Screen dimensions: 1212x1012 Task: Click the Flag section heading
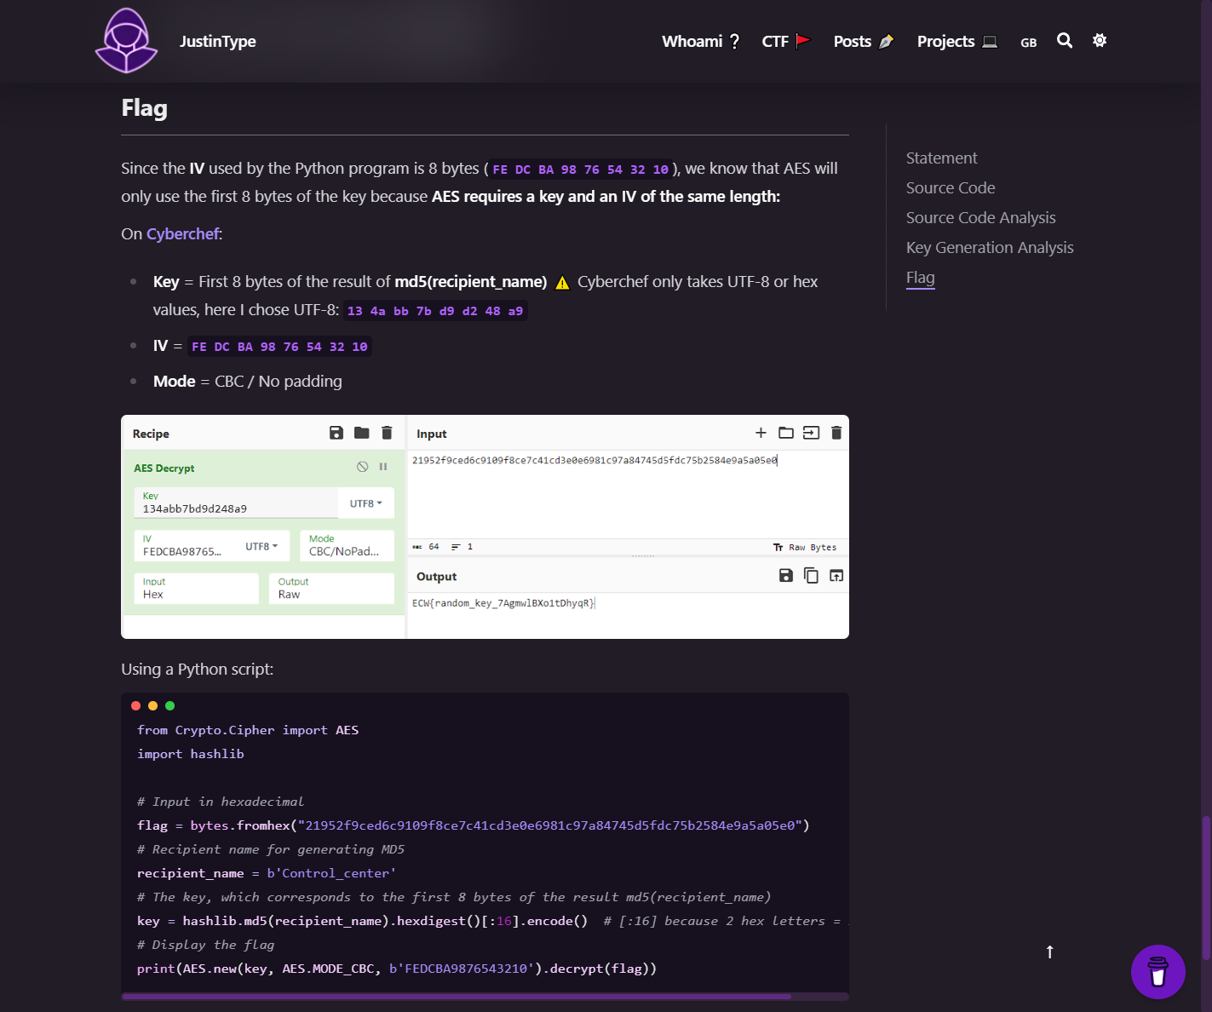144,108
